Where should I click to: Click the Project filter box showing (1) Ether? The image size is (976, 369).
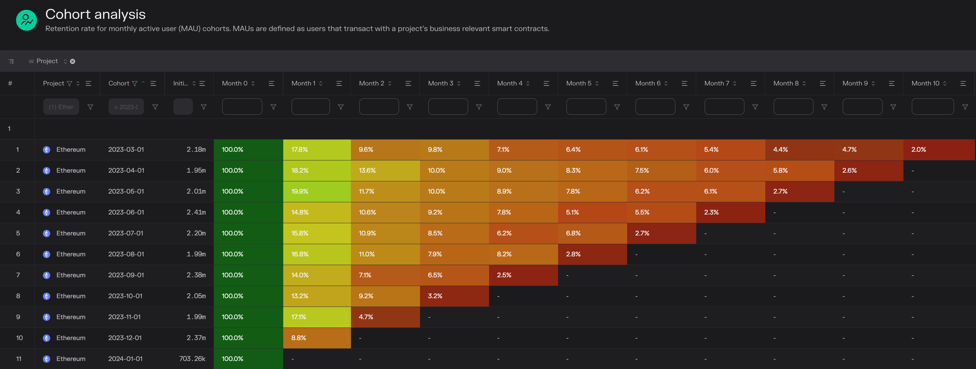tap(61, 107)
